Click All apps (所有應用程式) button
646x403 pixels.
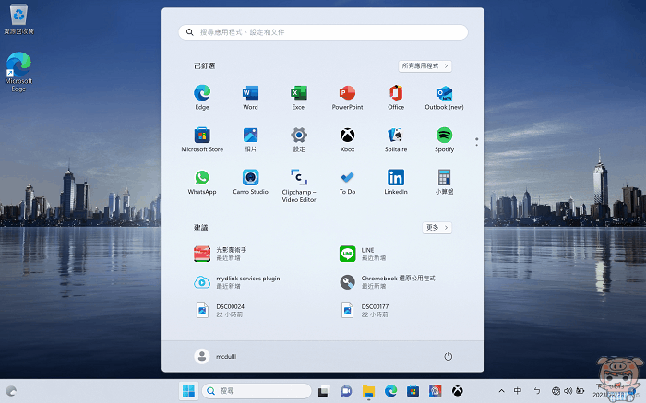point(425,65)
